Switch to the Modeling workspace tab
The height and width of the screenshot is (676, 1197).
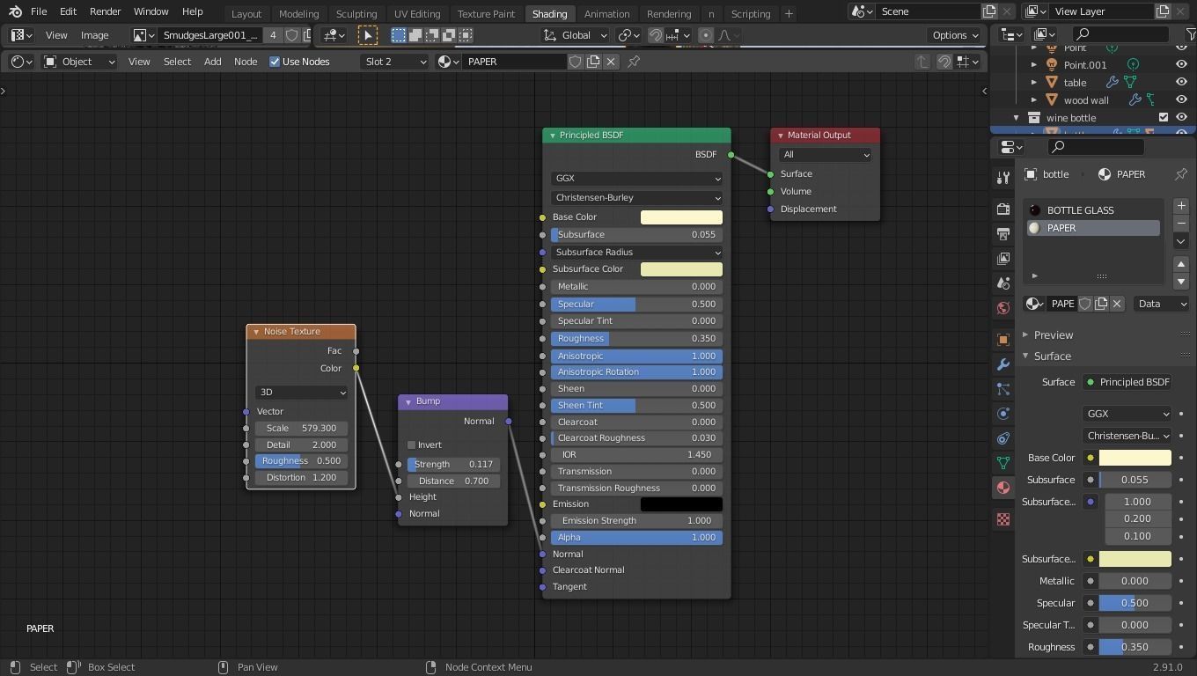point(298,13)
